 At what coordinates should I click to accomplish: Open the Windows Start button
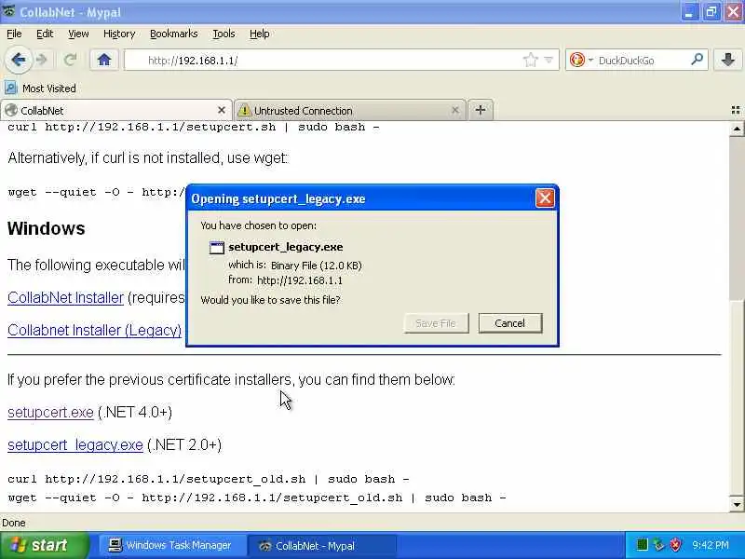[x=45, y=545]
